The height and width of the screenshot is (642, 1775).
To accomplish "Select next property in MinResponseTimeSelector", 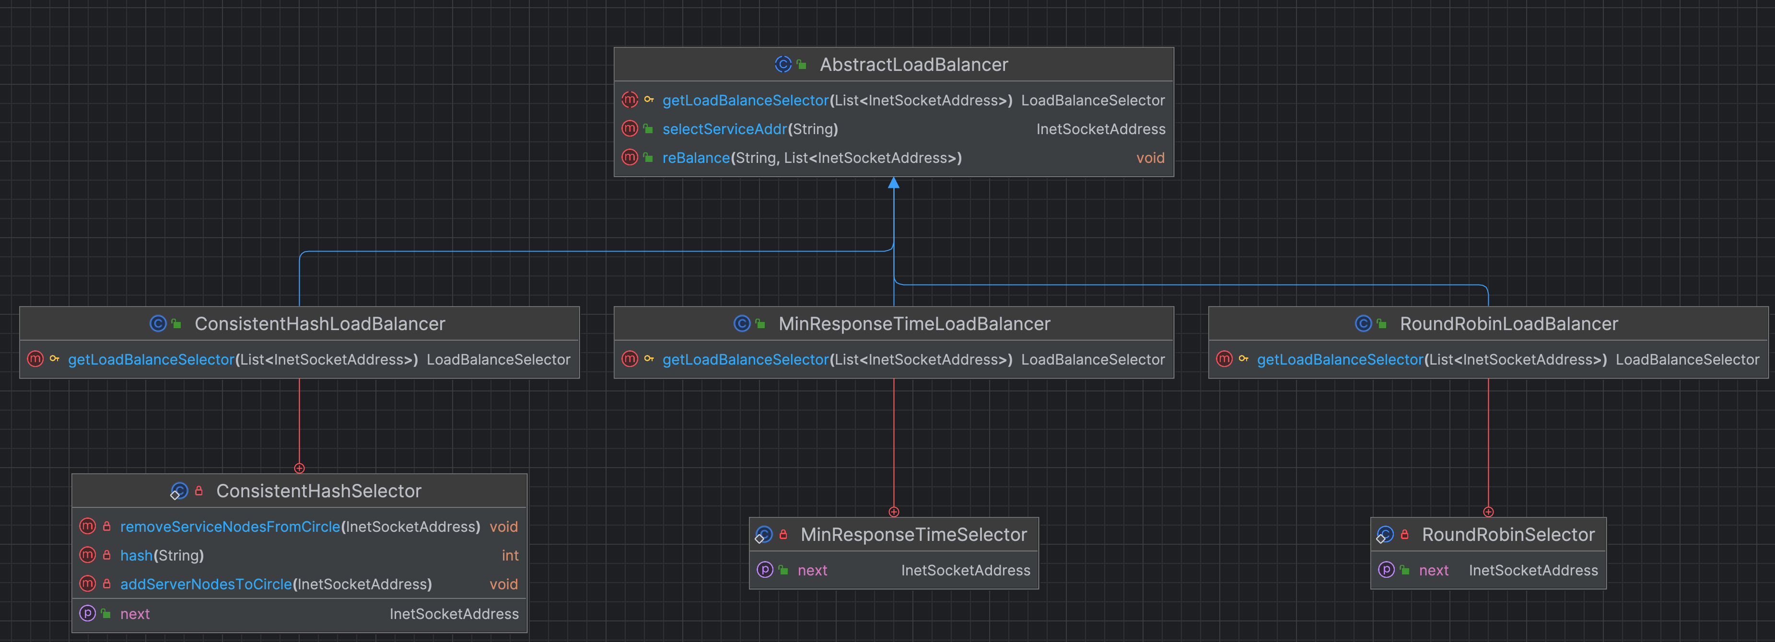I will tap(812, 570).
